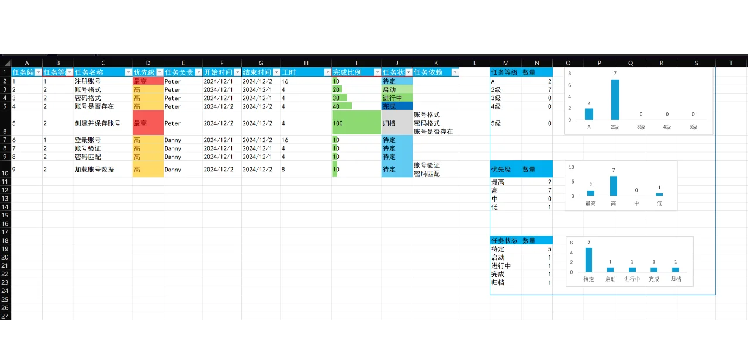Select the dark blue 完成 status cell in column J
Viewport: 748px width, 356px height.
pyautogui.click(x=397, y=106)
